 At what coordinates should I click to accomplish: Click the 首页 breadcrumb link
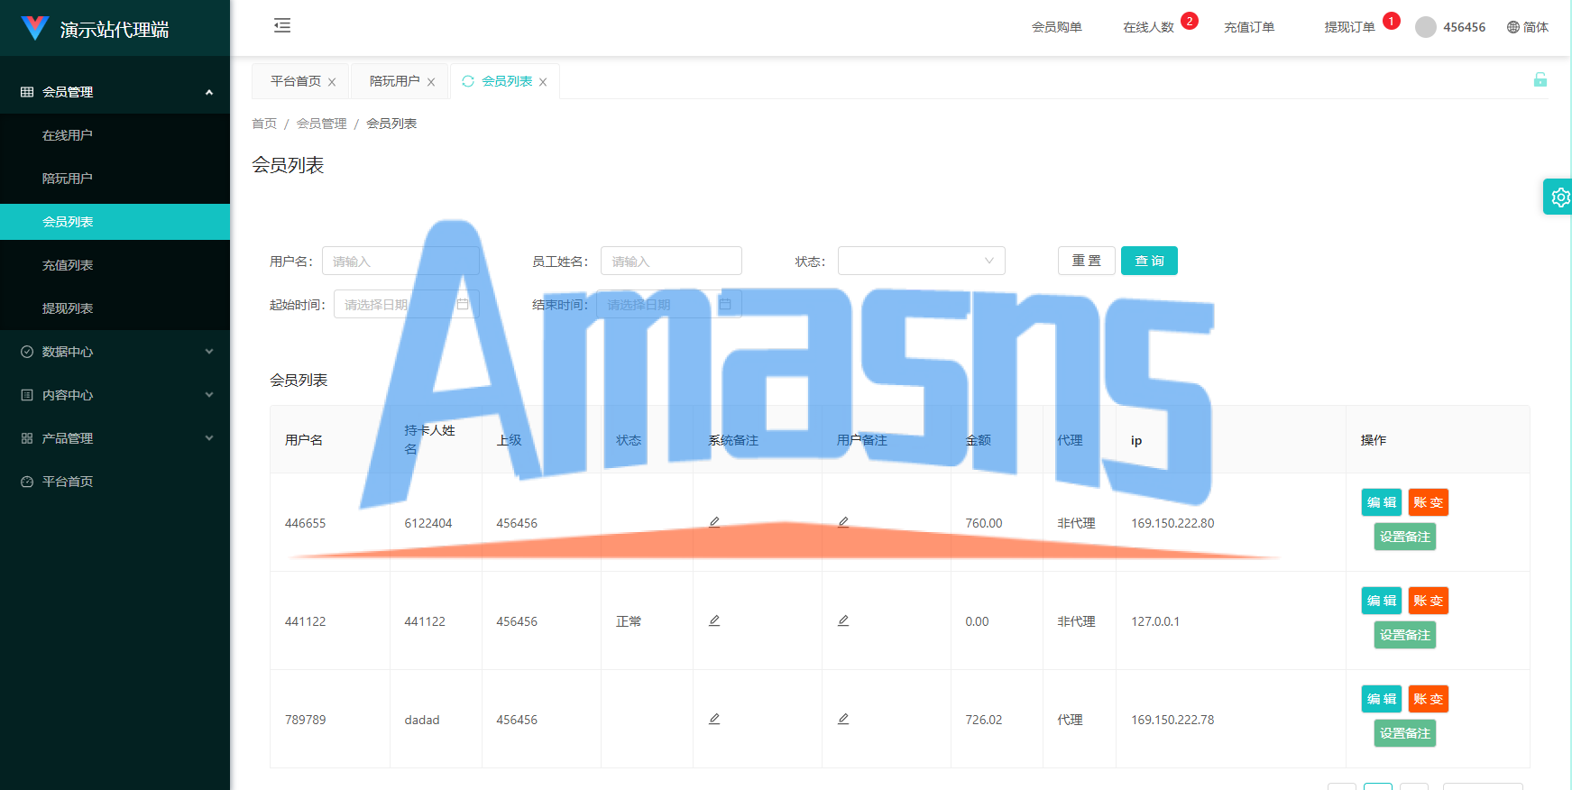(x=264, y=124)
